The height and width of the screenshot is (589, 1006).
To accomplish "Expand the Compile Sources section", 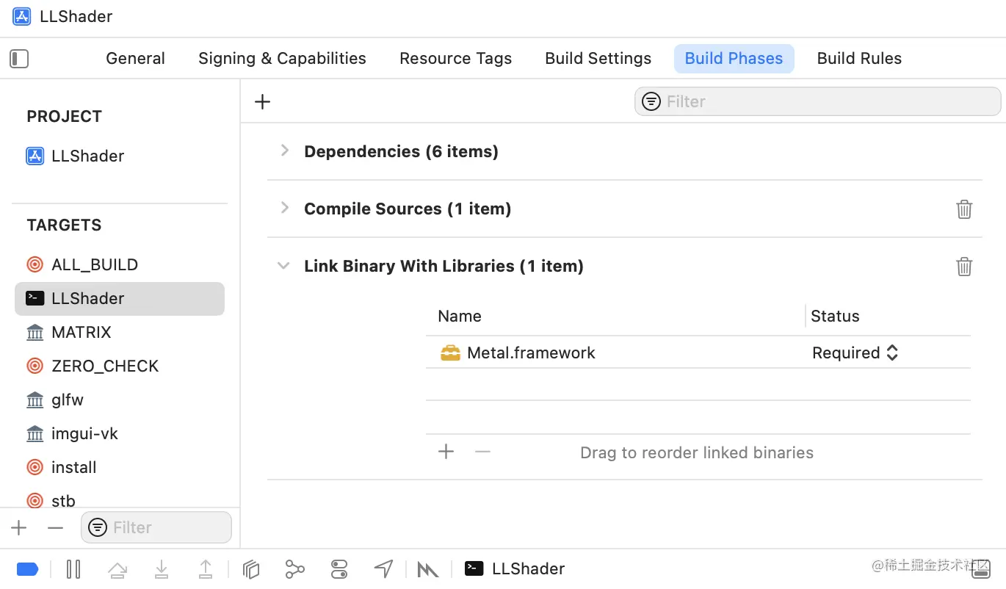I will coord(285,208).
